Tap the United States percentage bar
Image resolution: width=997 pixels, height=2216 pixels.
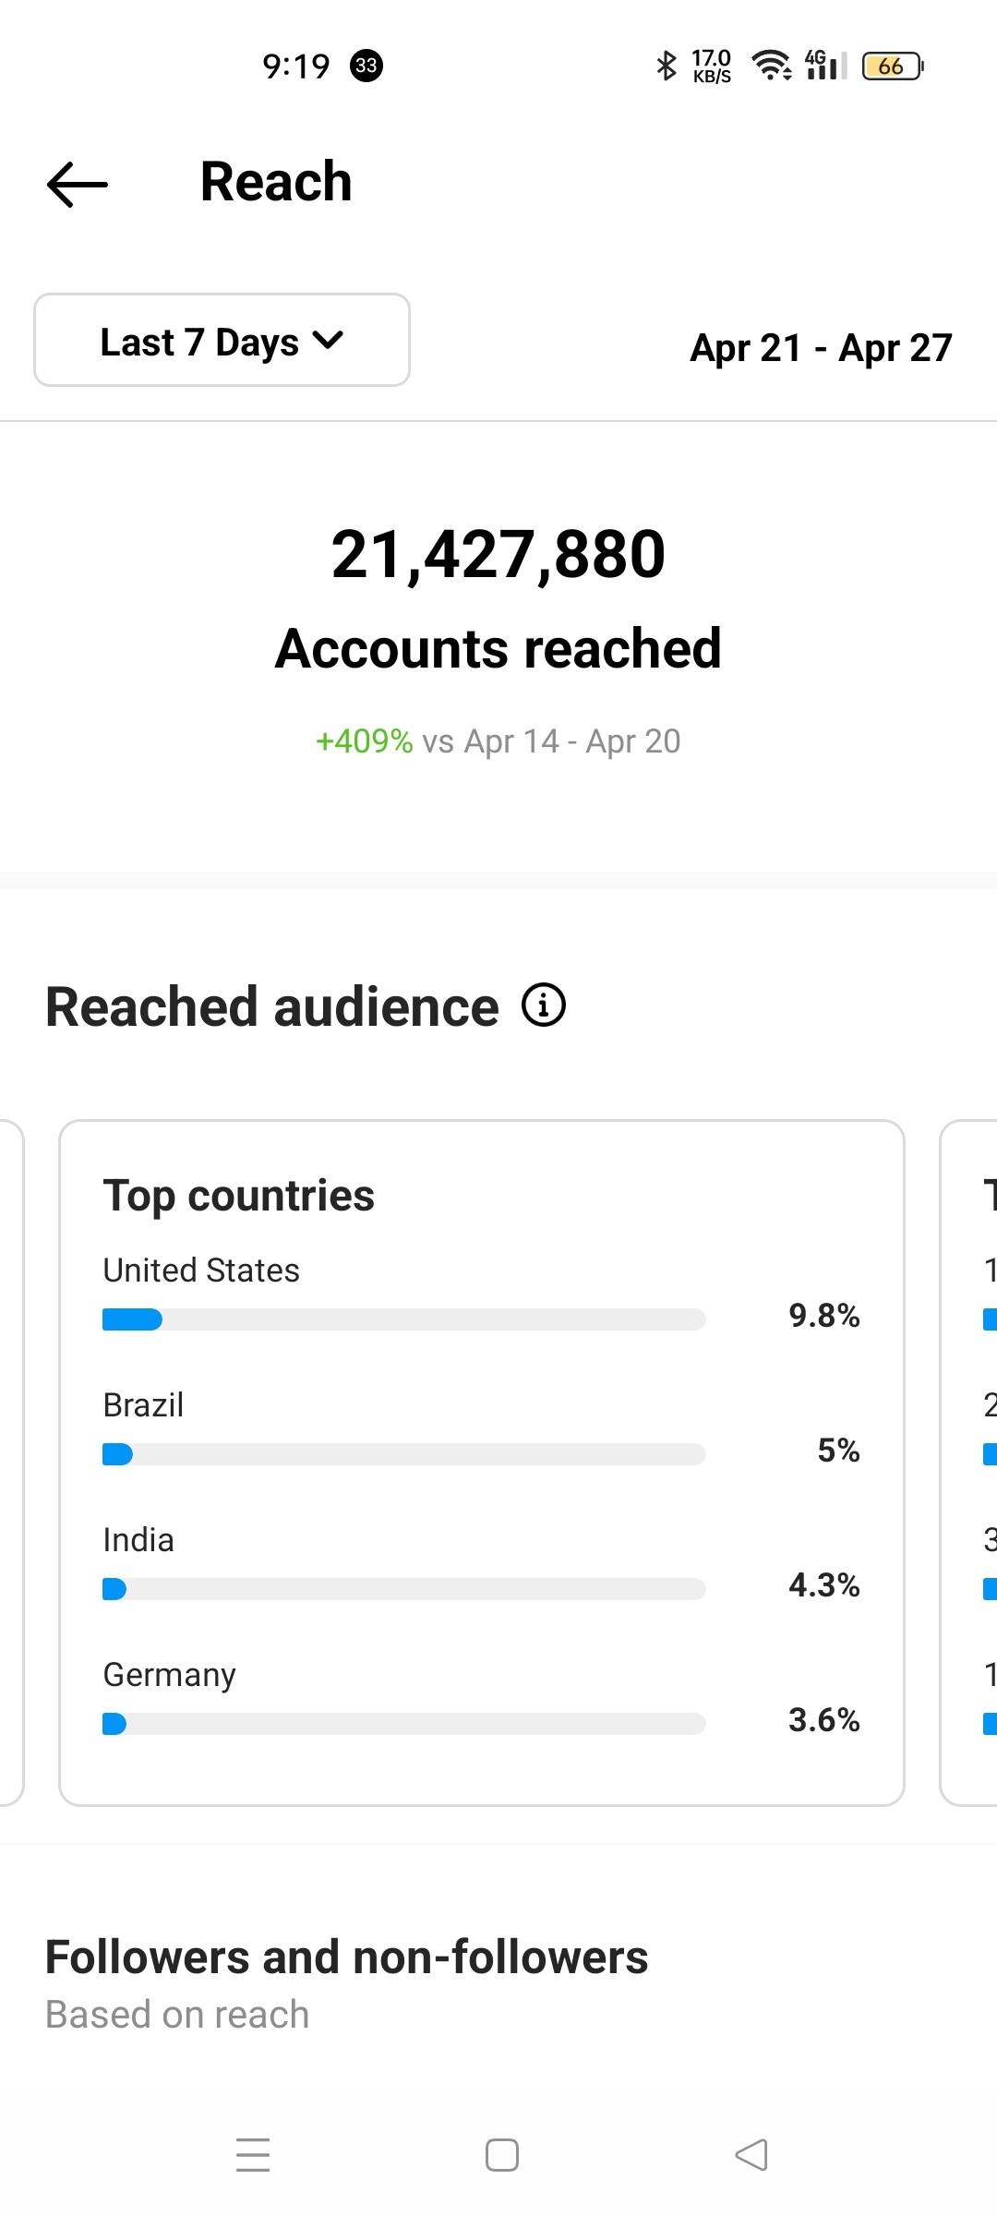coord(403,1319)
